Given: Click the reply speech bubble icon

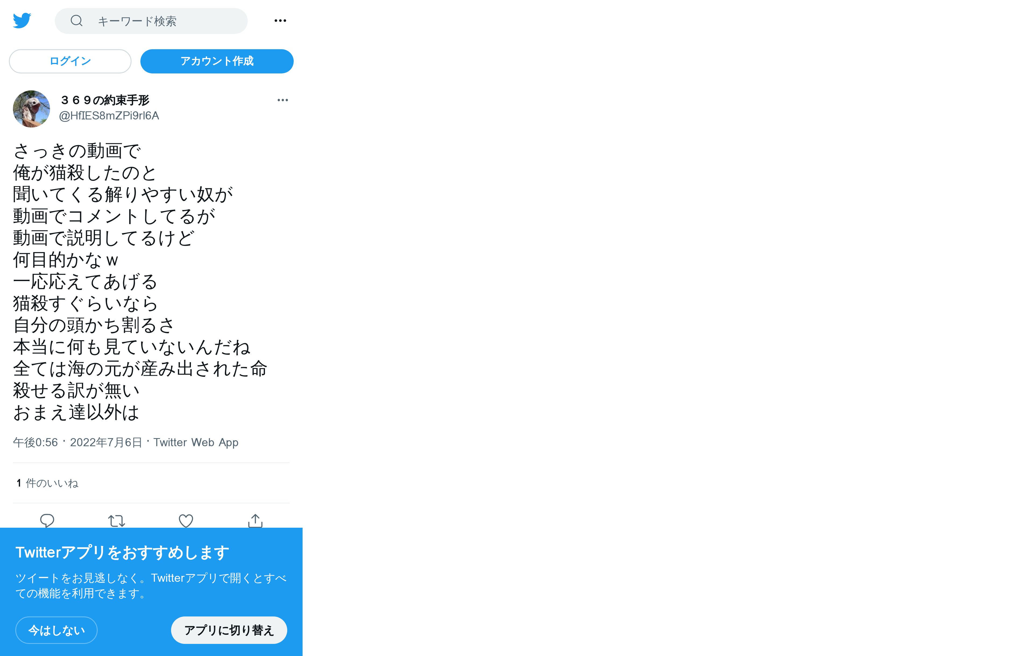Looking at the screenshot, I should [47, 520].
